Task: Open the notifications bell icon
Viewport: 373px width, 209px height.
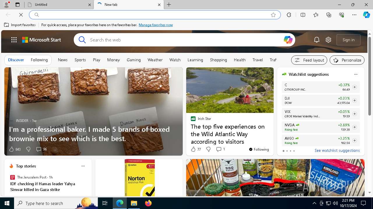Action: tap(317, 40)
